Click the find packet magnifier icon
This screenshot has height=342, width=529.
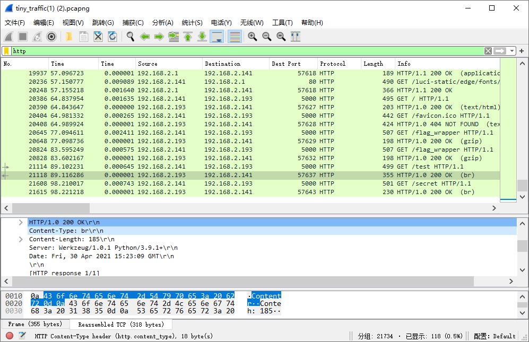[x=130, y=37]
